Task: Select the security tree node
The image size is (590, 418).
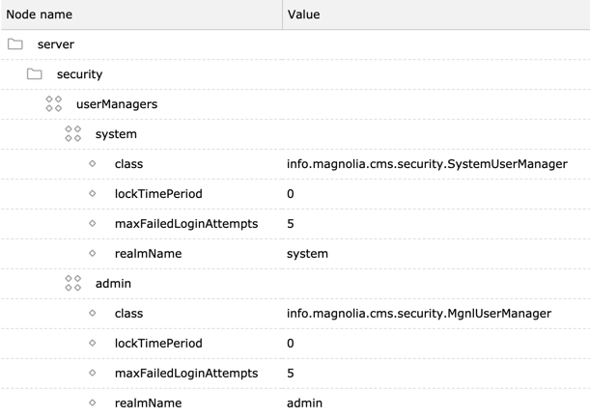Action: [x=79, y=74]
